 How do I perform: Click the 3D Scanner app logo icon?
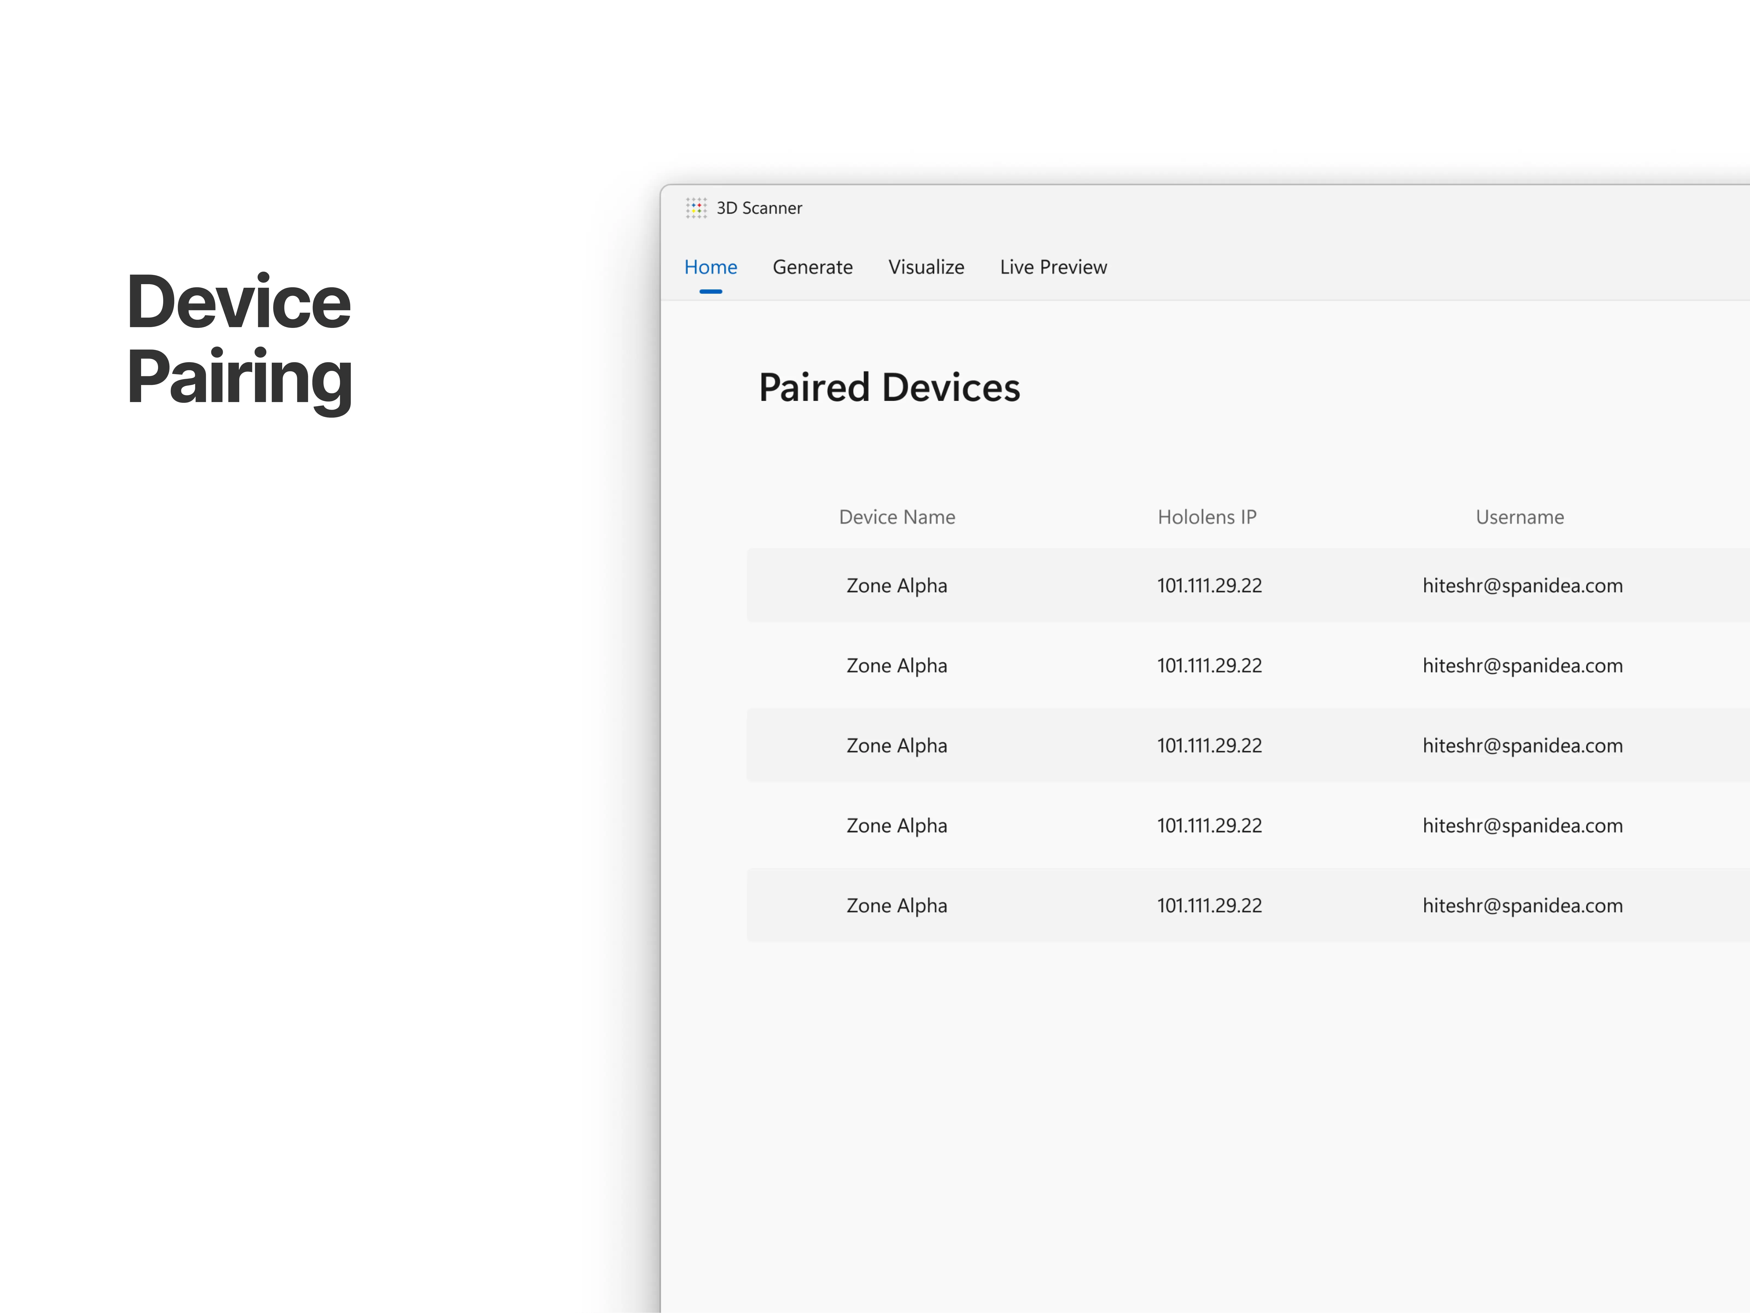(x=696, y=208)
